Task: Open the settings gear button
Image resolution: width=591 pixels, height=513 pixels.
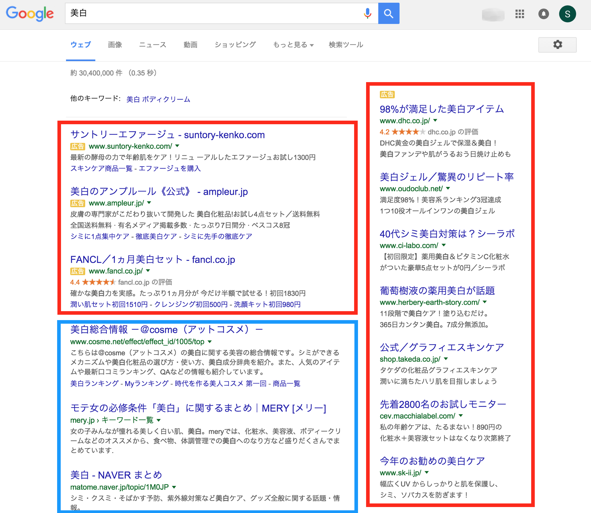Action: (557, 45)
